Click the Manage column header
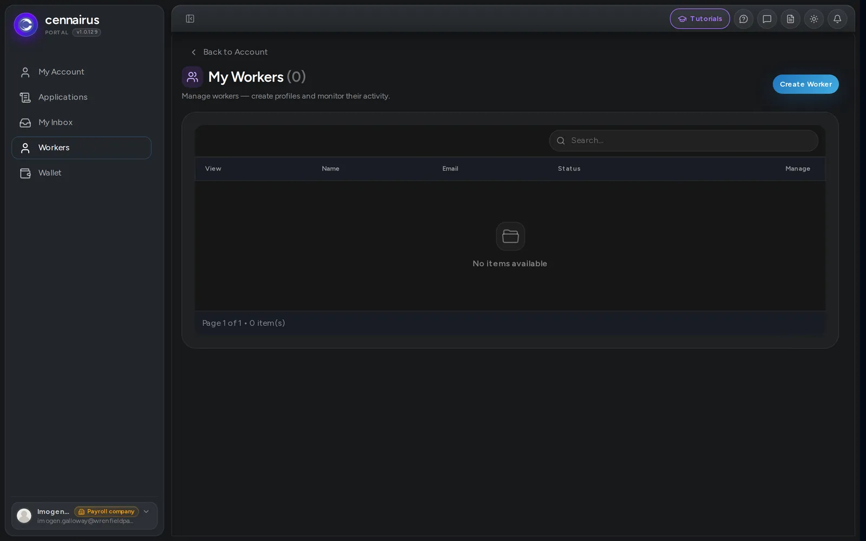Screen dimensions: 866x541 coord(798,169)
